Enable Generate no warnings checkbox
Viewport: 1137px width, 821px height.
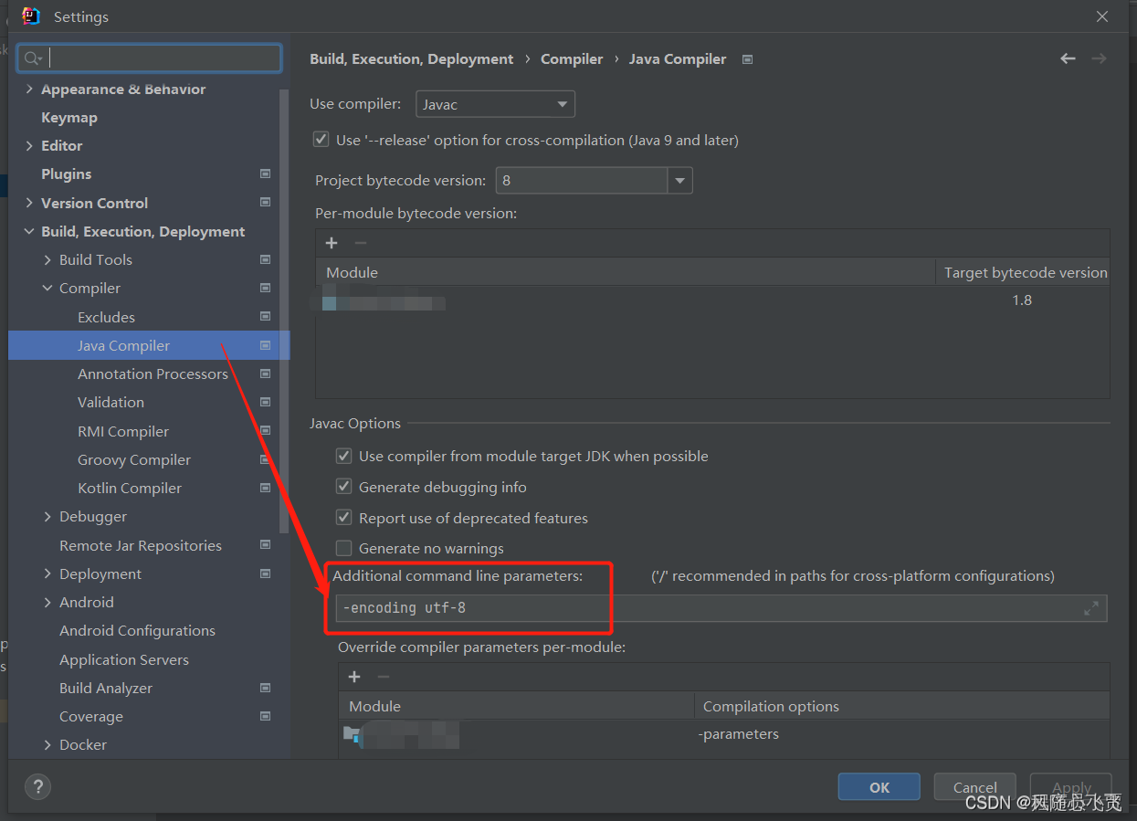click(343, 548)
